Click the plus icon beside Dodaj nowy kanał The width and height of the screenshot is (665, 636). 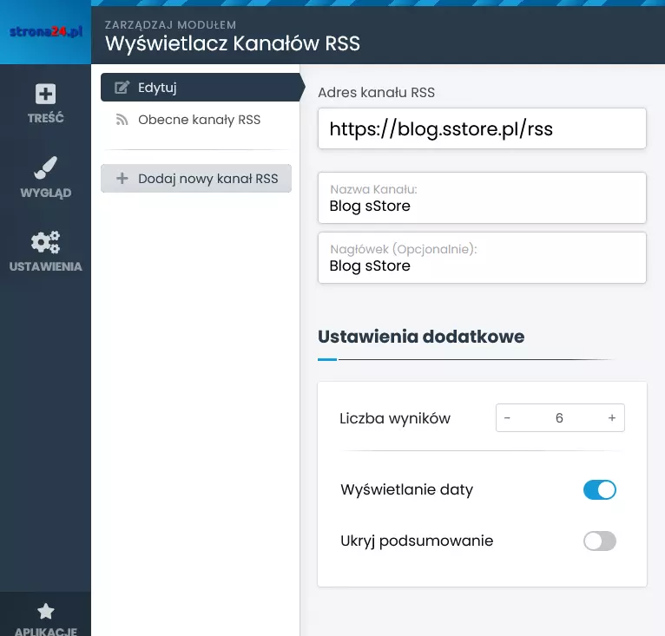122,178
